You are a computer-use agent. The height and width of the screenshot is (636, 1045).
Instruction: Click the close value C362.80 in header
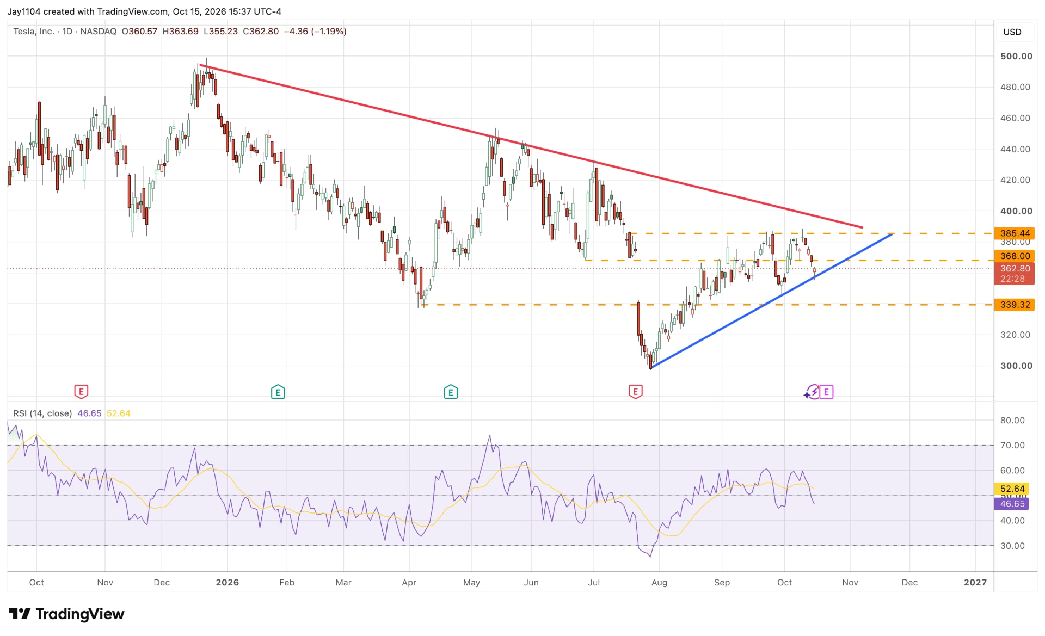(261, 32)
